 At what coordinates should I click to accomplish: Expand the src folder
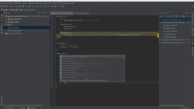coord(6,25)
